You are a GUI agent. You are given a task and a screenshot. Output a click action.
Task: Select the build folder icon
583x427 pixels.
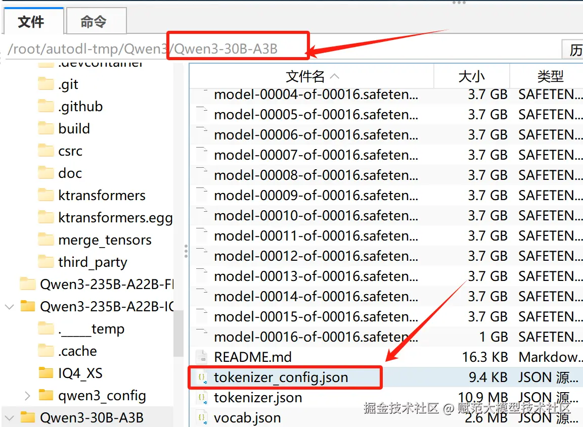point(46,128)
